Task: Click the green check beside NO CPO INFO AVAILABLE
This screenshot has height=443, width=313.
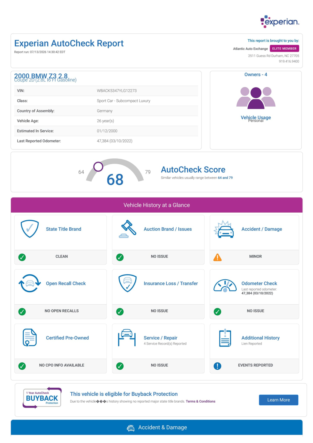Action: (22, 366)
